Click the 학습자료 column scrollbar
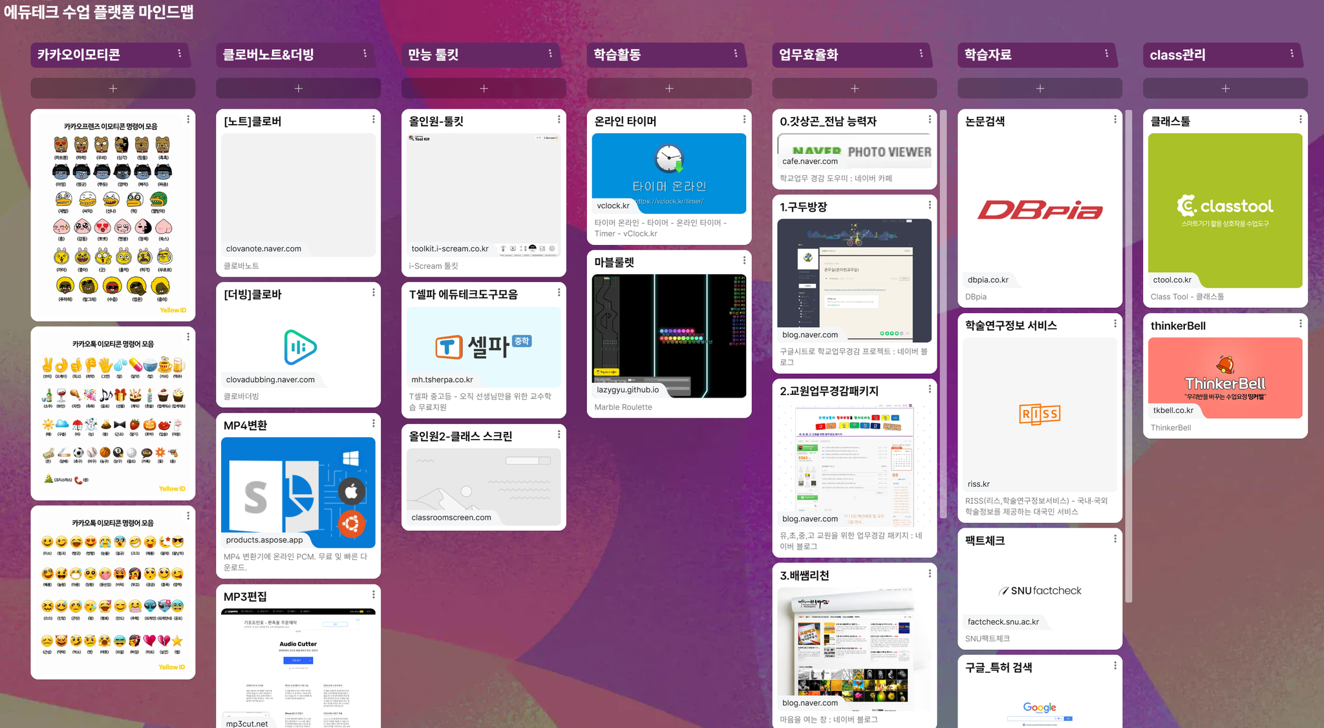This screenshot has height=728, width=1324. [1129, 356]
